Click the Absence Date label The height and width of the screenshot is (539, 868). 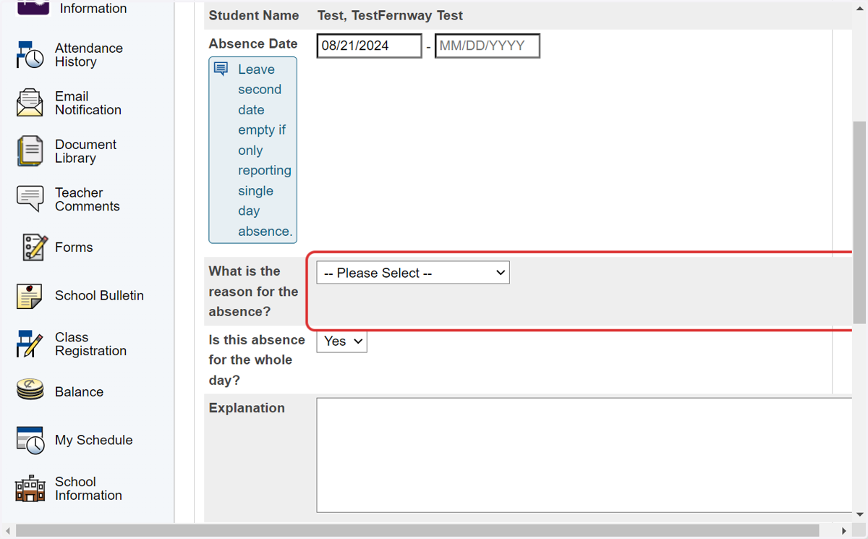(253, 44)
